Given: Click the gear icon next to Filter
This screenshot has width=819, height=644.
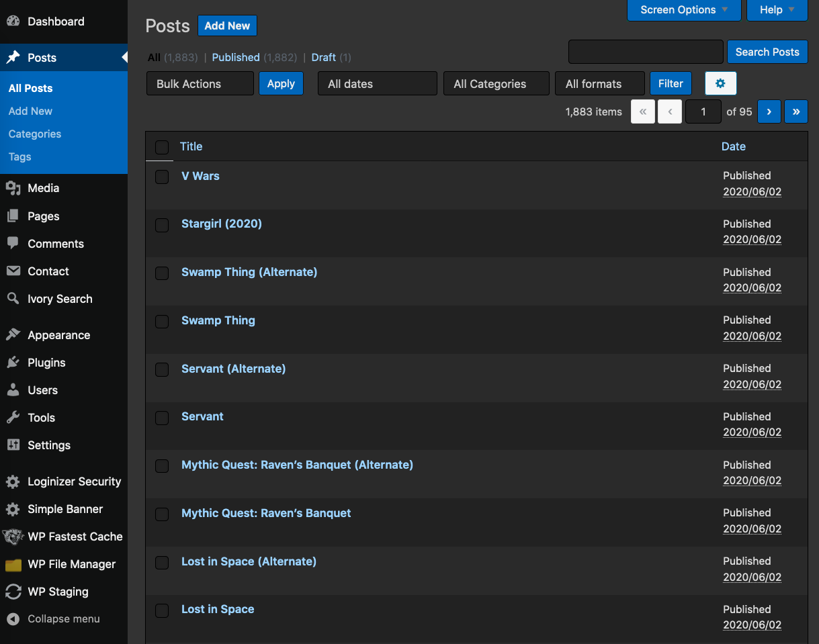Looking at the screenshot, I should pos(721,83).
